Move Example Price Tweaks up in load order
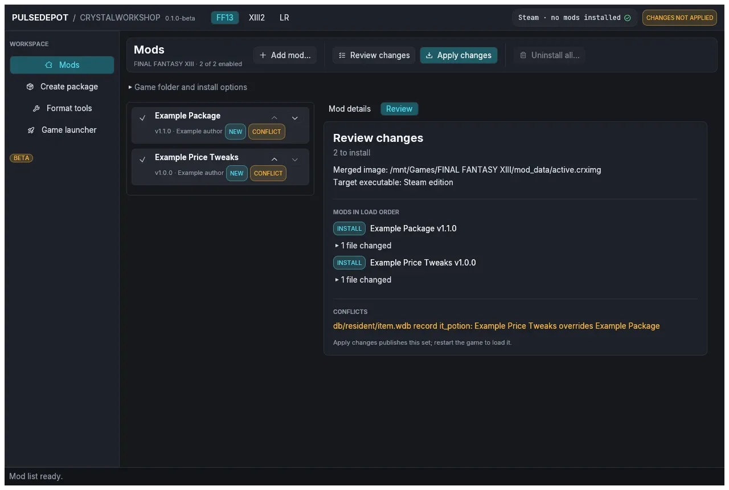Viewport: 729px width, 490px height. [275, 160]
